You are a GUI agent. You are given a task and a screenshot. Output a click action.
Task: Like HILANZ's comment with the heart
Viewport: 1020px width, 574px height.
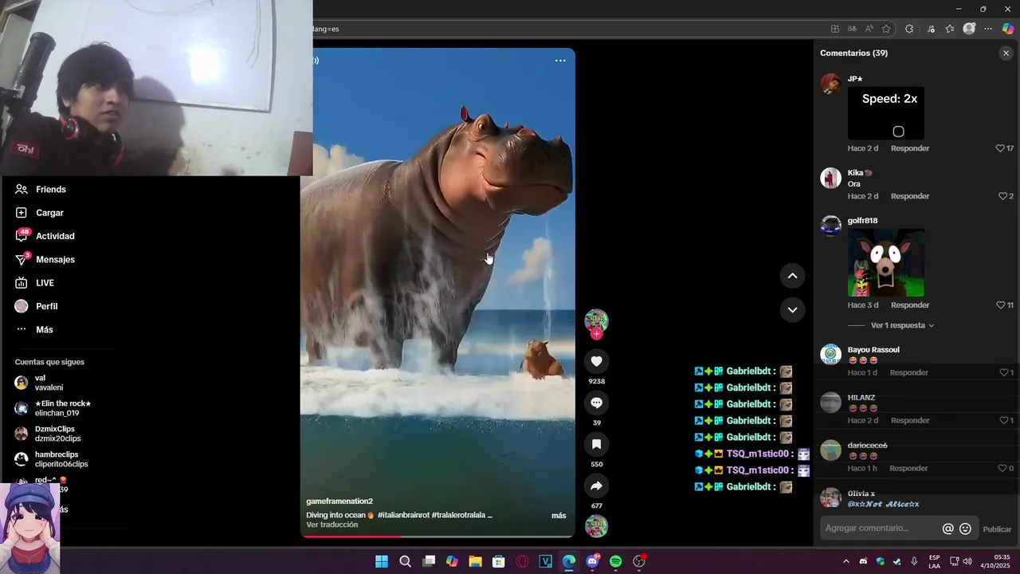[1003, 420]
